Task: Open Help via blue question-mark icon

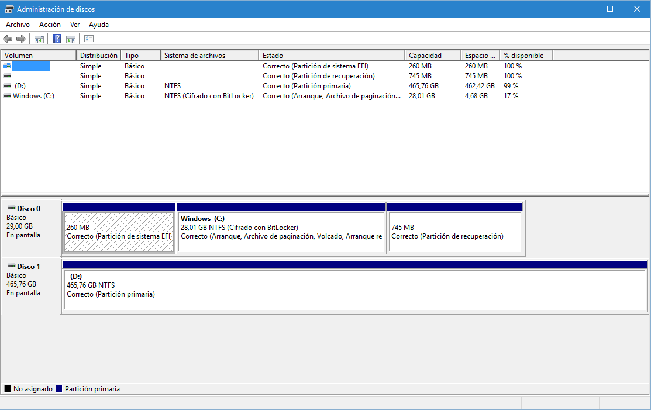Action: pos(57,39)
